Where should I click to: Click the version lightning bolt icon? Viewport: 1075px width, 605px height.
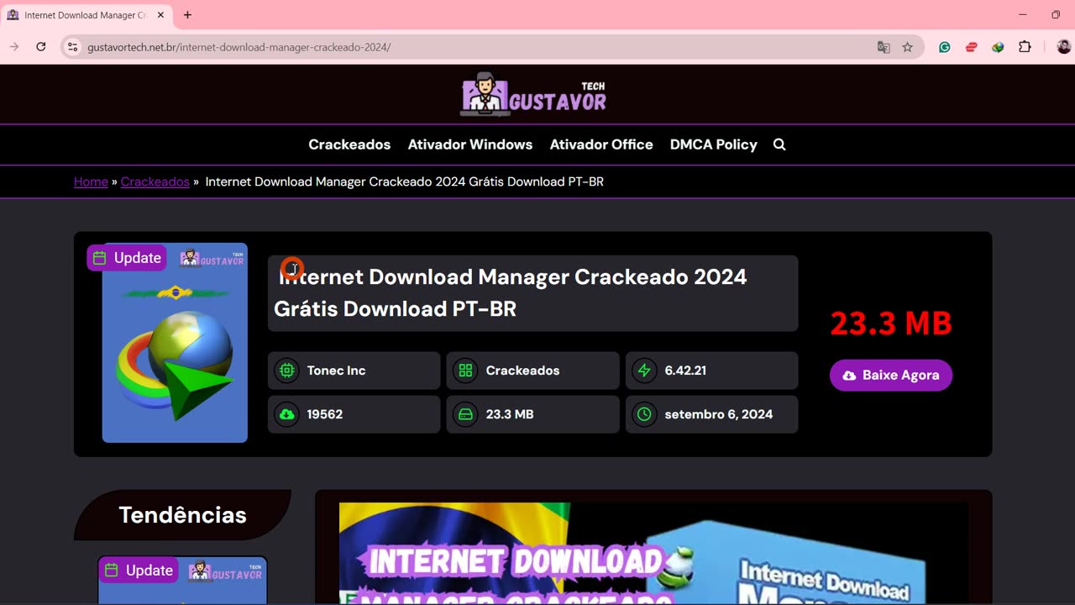pos(644,371)
